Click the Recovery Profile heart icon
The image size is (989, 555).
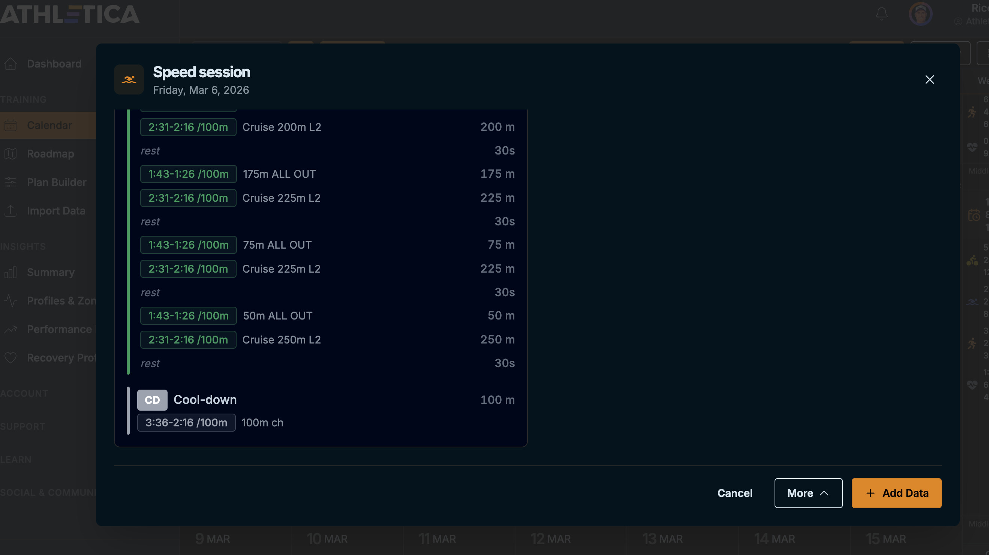click(11, 358)
